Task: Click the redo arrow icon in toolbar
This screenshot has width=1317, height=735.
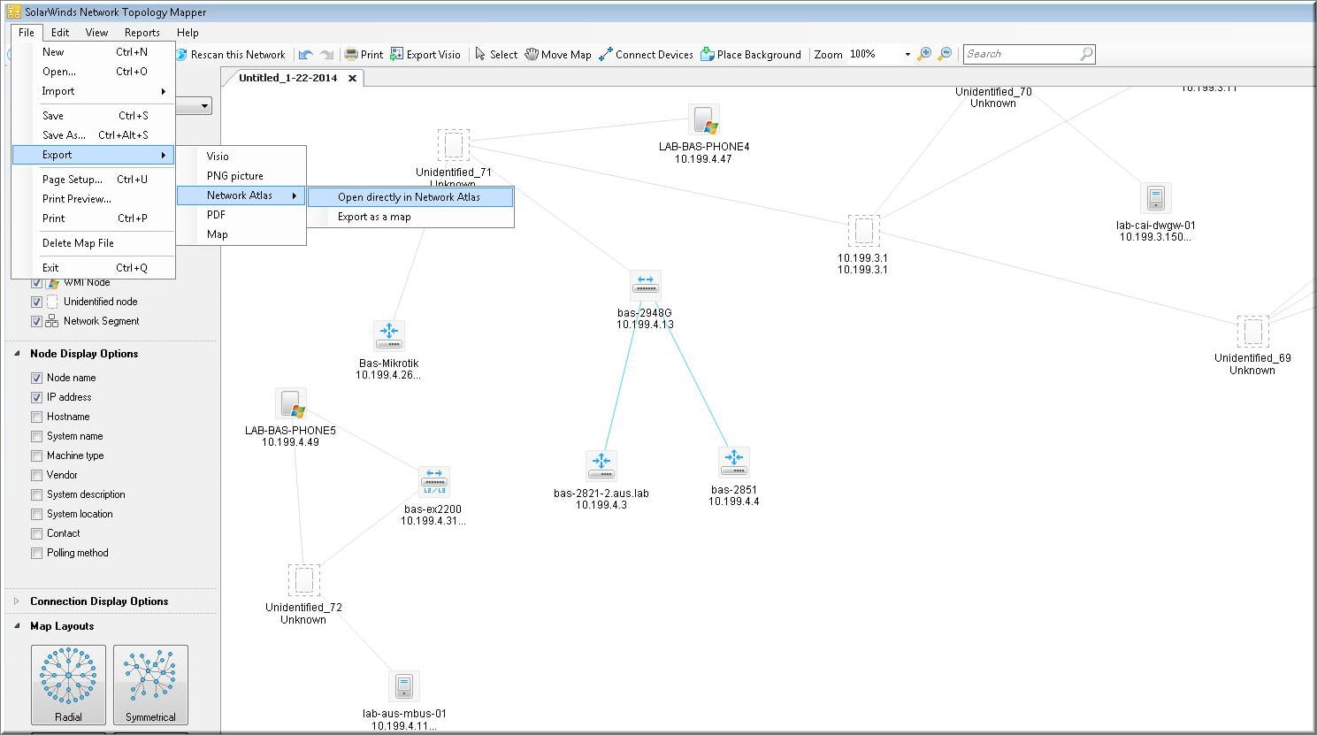Action: pos(326,54)
